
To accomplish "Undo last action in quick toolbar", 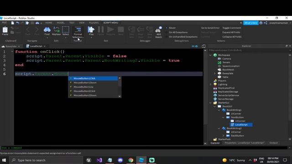I will click(17, 23).
